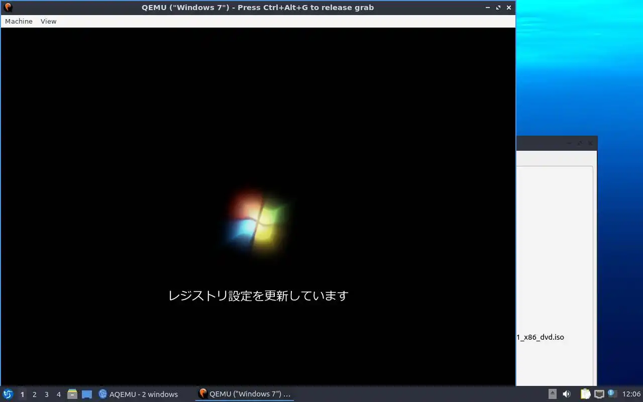
Task: Click the QEMU flame icon in title bar
Action: click(8, 8)
